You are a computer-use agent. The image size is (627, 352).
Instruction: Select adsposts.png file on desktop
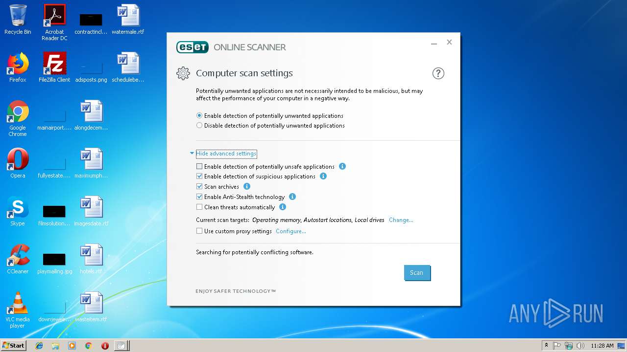[x=91, y=71]
